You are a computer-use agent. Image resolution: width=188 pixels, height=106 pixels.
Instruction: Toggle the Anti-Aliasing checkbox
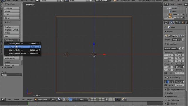click(168, 77)
